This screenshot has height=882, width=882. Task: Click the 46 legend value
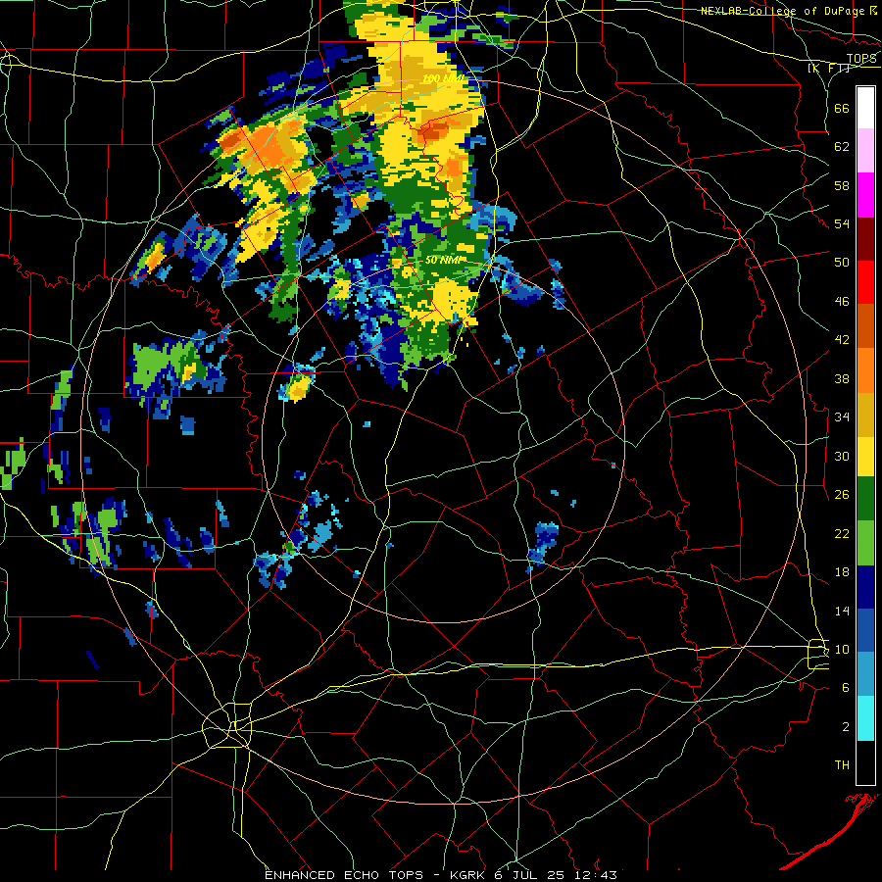pyautogui.click(x=842, y=302)
